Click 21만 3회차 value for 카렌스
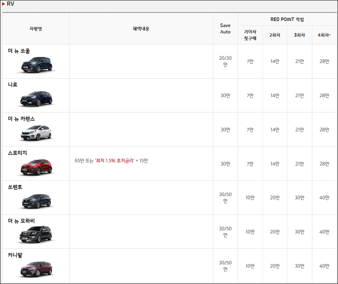338x284 pixels. (299, 129)
